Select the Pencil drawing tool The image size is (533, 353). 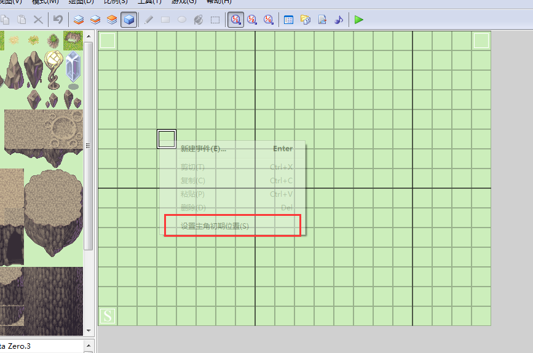coord(149,20)
